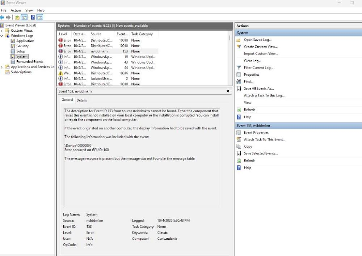The height and width of the screenshot is (256, 362).
Task: Click the forward arrow in the toolbar
Action: click(8, 17)
